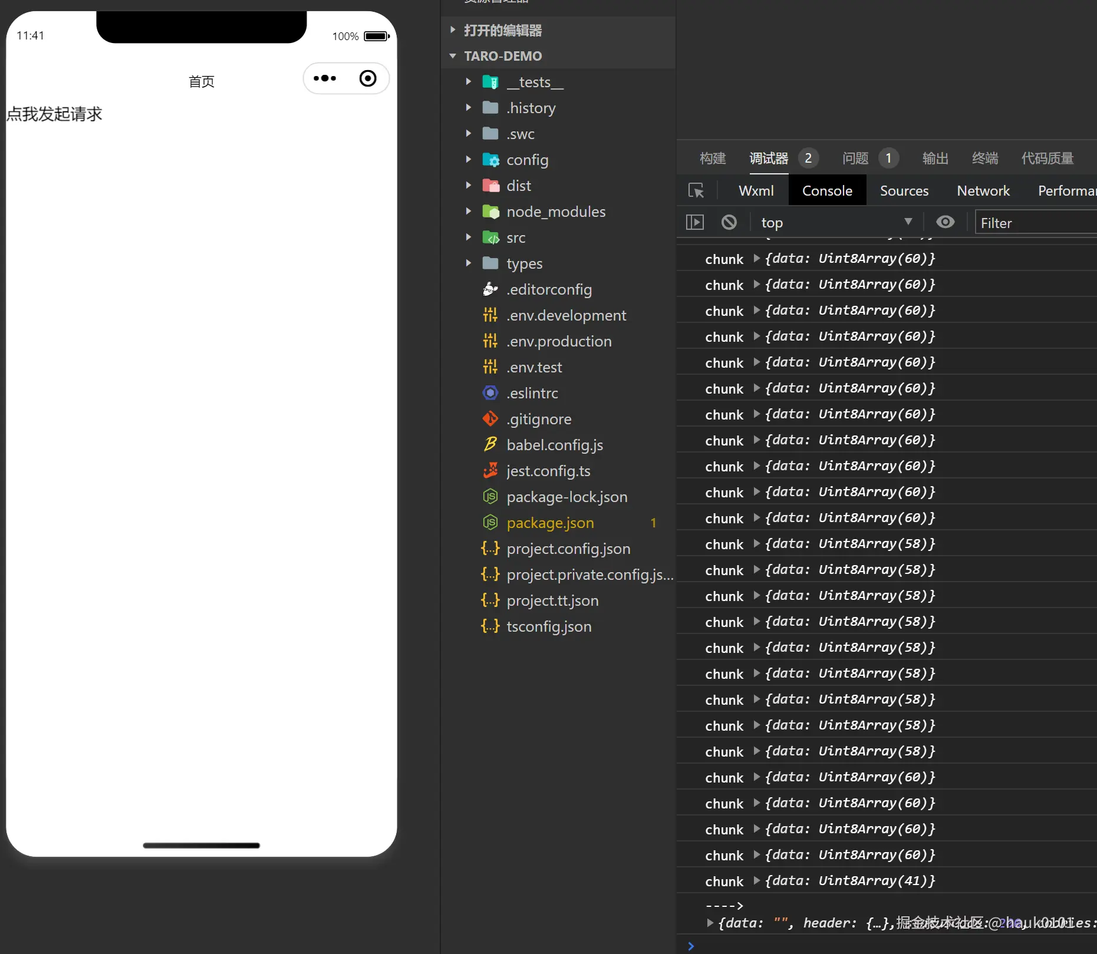
Task: Click the mini program close target icon
Action: pos(368,78)
